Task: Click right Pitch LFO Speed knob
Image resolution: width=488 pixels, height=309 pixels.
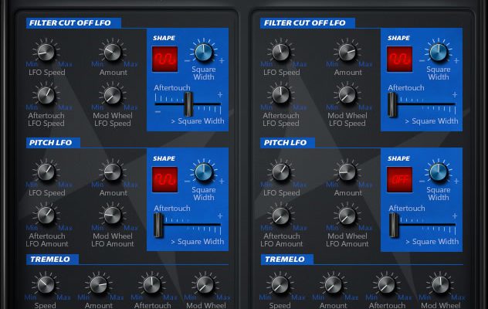Action: click(x=281, y=173)
